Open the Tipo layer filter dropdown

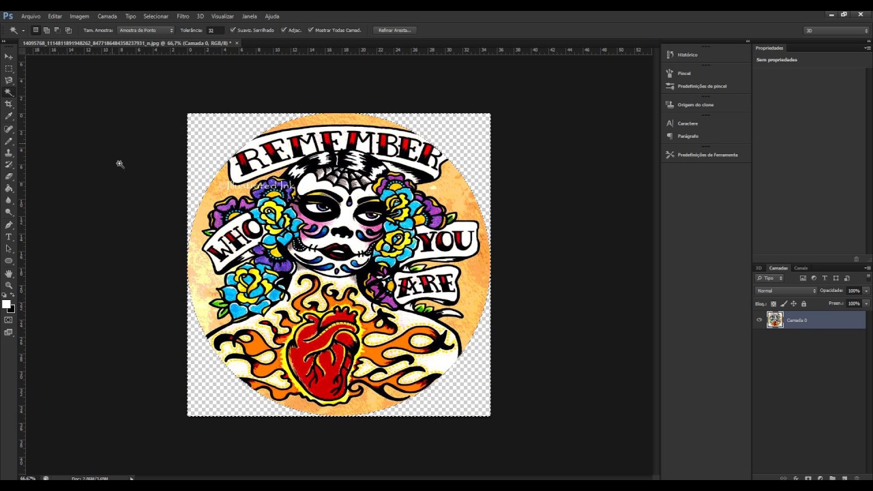coord(770,278)
